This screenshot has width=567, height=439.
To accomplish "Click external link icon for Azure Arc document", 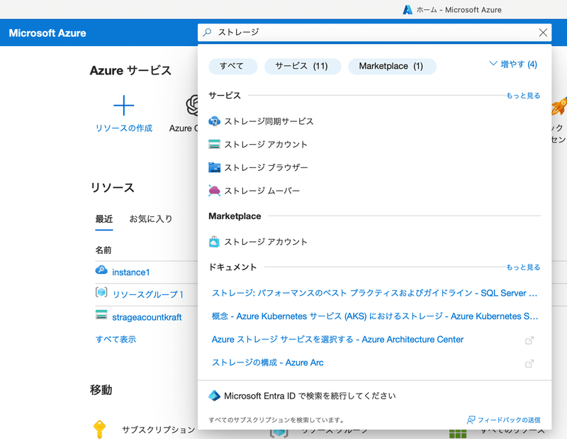I will coord(529,363).
